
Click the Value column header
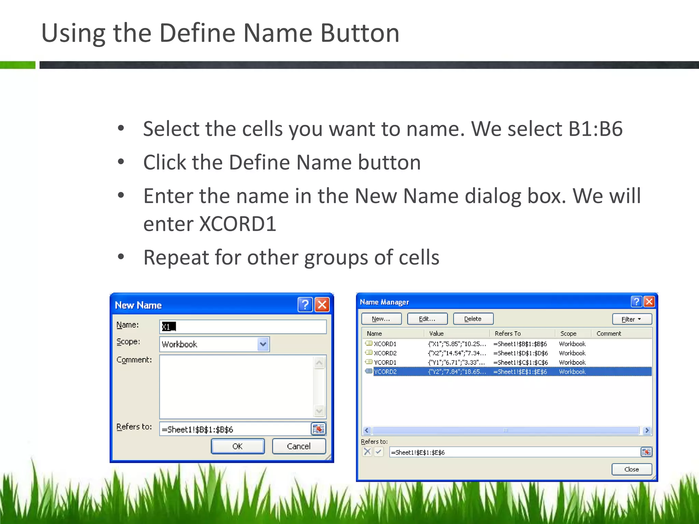pos(436,333)
